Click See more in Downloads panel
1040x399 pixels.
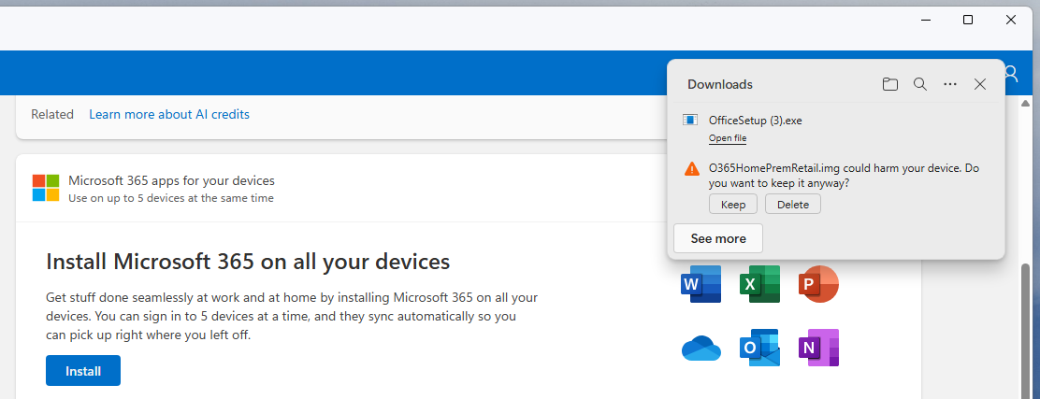718,238
